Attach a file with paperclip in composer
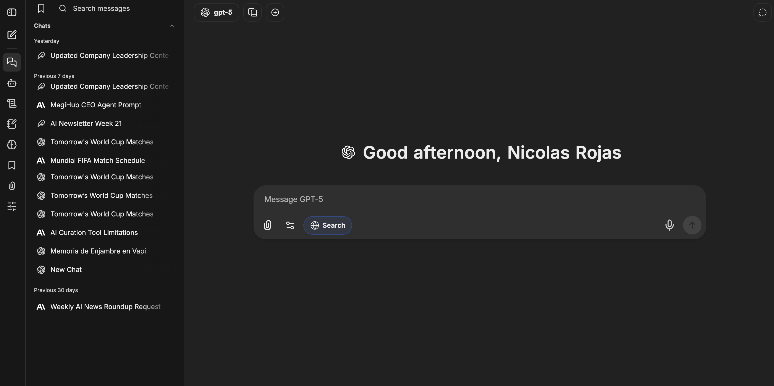Screen dimensions: 774x386 click(x=267, y=225)
